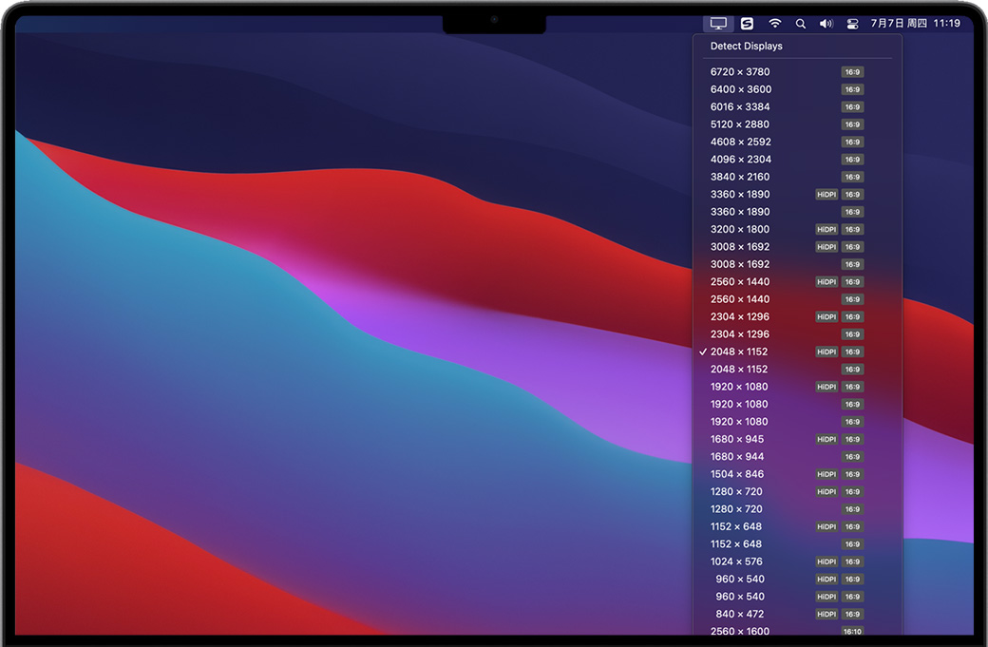The image size is (988, 647).
Task: Open Control Center from menu bar
Action: (x=852, y=23)
